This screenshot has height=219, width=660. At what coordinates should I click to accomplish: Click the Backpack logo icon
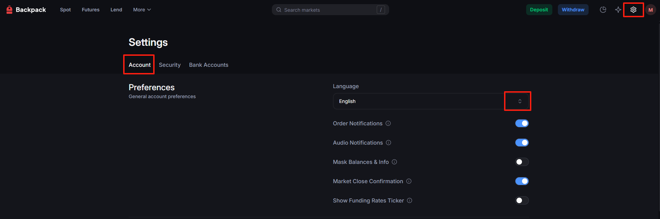[10, 10]
